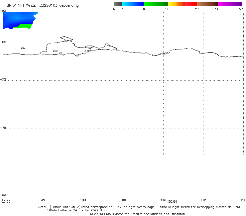The image size is (246, 216).
Task: Select the blue 5–18 color bar segment
Action: pos(133,4)
